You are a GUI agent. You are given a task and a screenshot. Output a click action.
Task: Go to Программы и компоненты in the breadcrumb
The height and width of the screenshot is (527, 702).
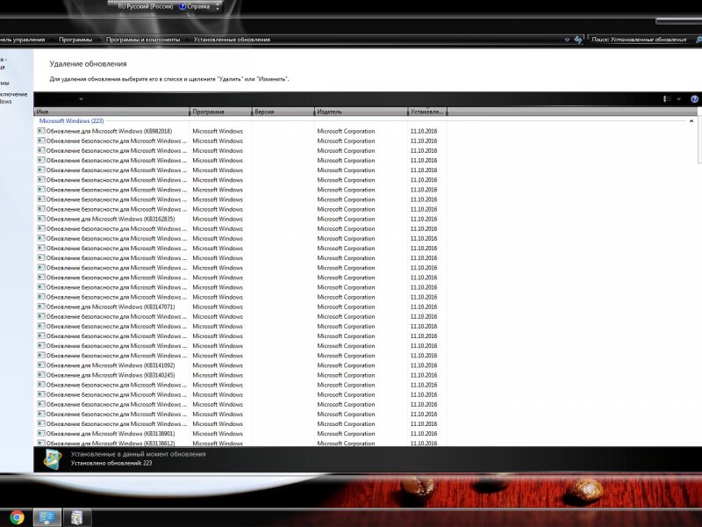pos(143,40)
